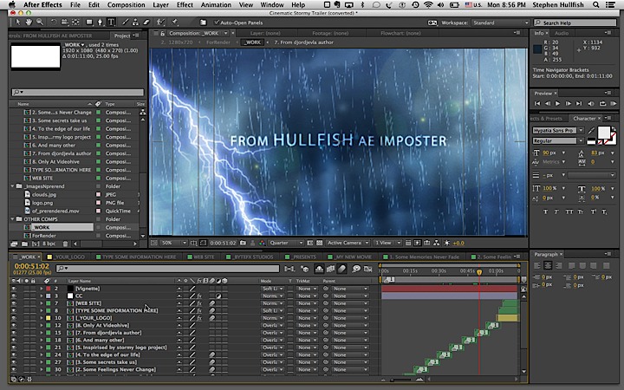The height and width of the screenshot is (390, 624).
Task: Click the Superscript icon in Character panel
Action: click(x=593, y=211)
